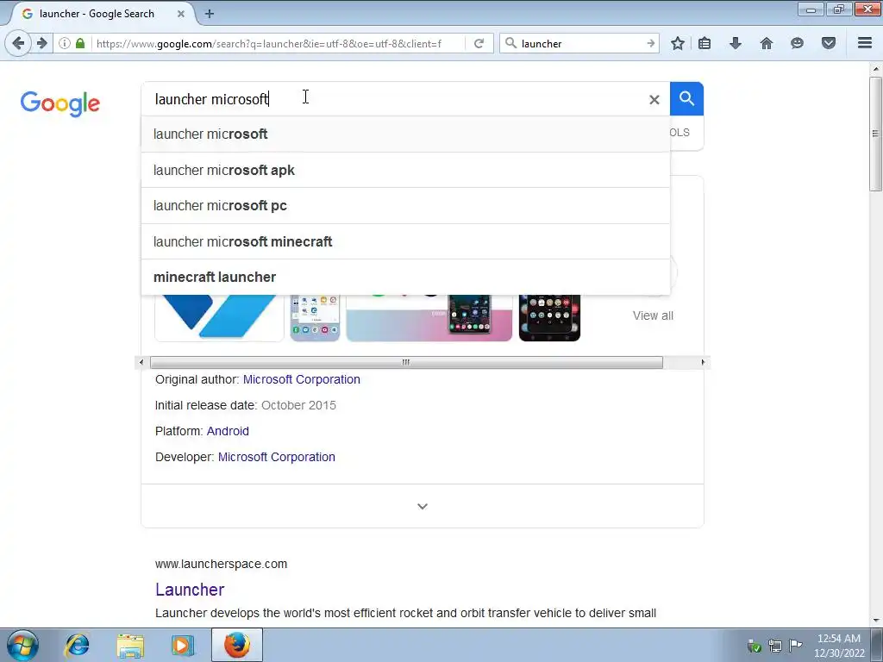The image size is (883, 662).
Task: Open Microsoft Corporation original author link
Action: [x=301, y=379]
